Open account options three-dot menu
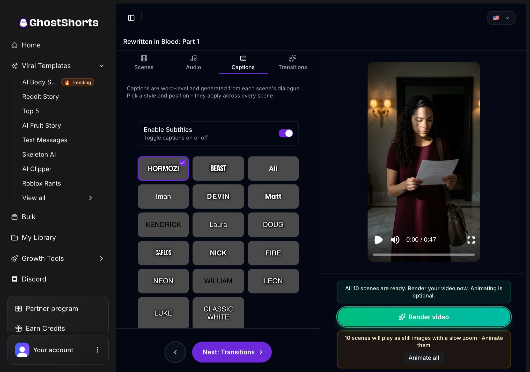Image resolution: width=530 pixels, height=372 pixels. [97, 350]
